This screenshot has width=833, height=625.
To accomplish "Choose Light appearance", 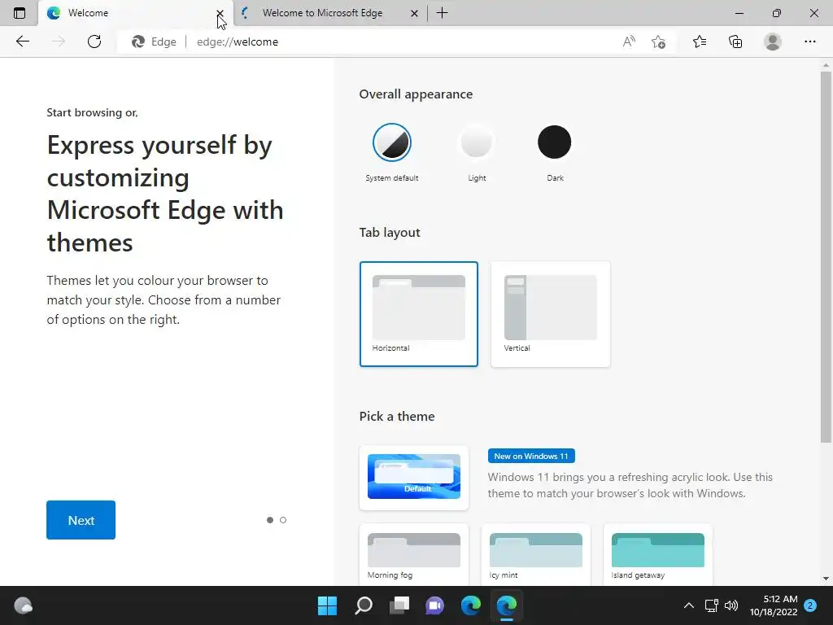I will pyautogui.click(x=477, y=142).
